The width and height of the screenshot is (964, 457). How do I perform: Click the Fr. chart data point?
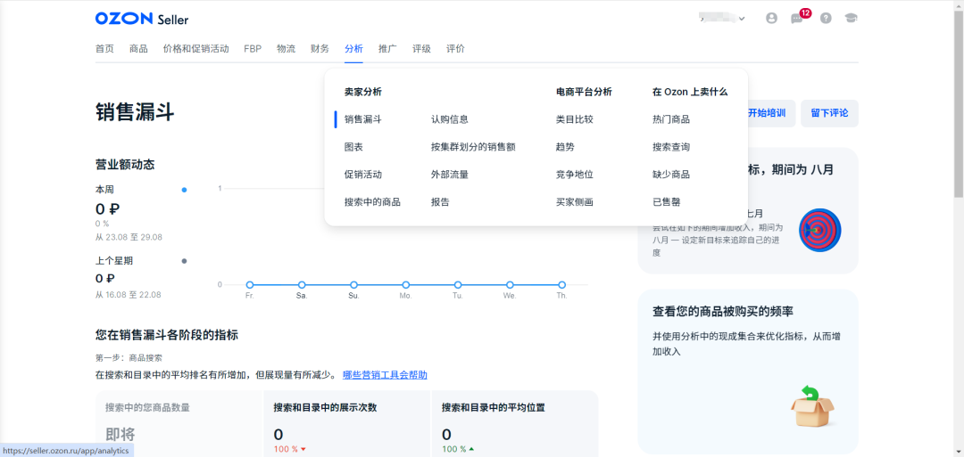pos(250,285)
